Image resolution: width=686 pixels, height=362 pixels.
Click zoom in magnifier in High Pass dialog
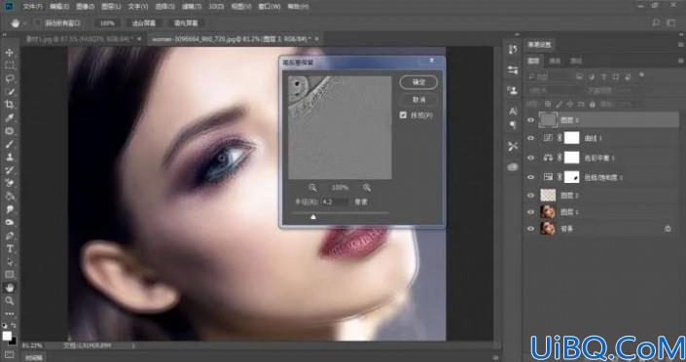point(367,188)
